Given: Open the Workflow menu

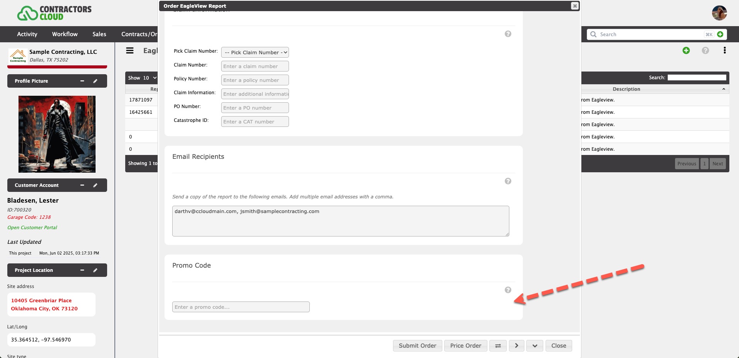Looking at the screenshot, I should (x=65, y=34).
